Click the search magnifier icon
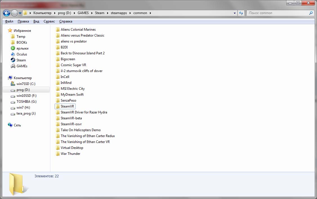This screenshot has width=317, height=199. [311, 13]
